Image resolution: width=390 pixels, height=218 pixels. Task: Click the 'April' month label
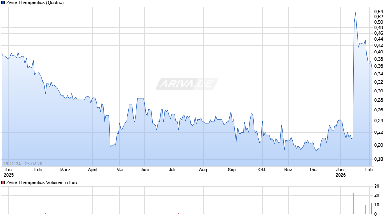(x=93, y=170)
